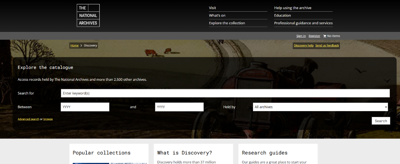Open the Visit menu item

click(x=213, y=8)
